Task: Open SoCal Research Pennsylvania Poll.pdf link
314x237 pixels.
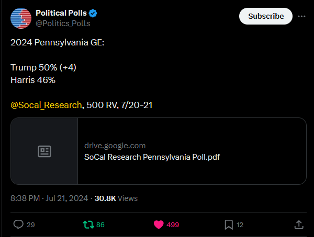Action: click(x=152, y=156)
